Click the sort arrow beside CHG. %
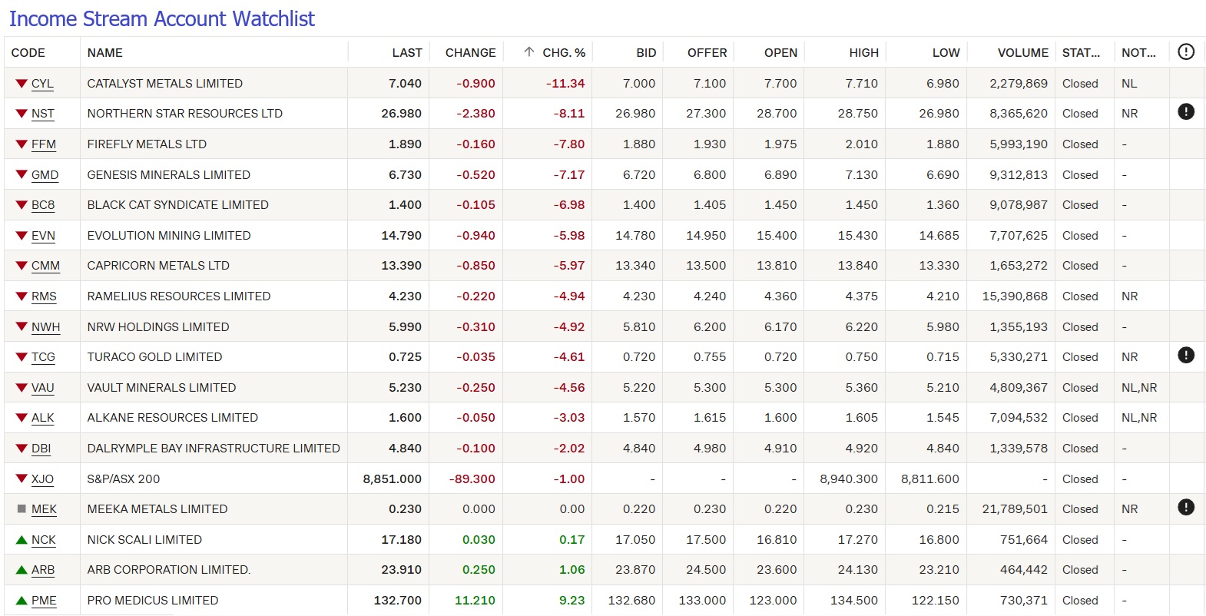The height and width of the screenshot is (616, 1206). click(528, 52)
